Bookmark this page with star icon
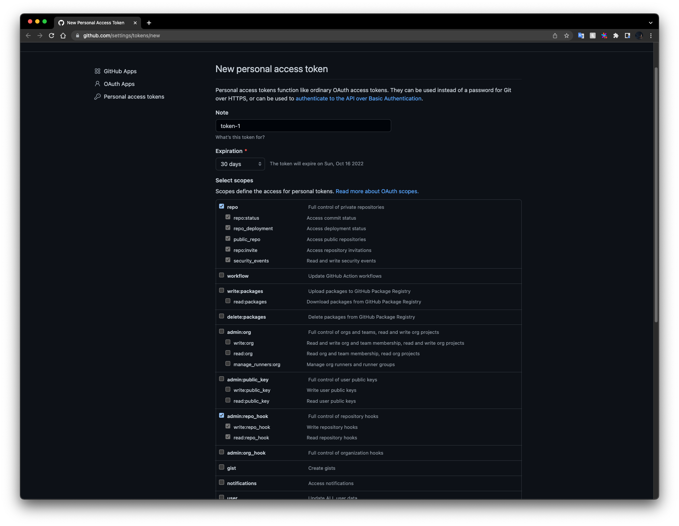This screenshot has height=526, width=679. 566,36
